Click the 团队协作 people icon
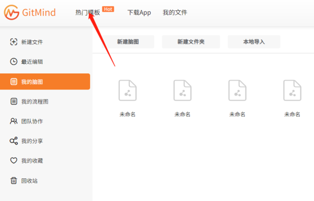The width and height of the screenshot is (314, 201). tap(14, 121)
